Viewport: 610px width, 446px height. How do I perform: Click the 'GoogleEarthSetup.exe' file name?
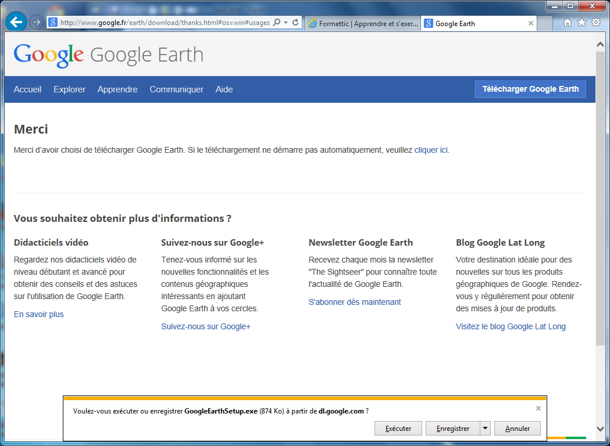pyautogui.click(x=221, y=411)
